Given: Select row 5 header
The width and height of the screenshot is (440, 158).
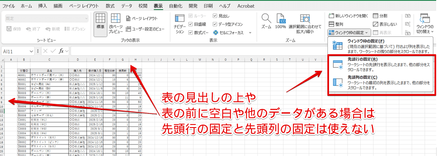Looking at the screenshot, I should (x=2, y=84).
